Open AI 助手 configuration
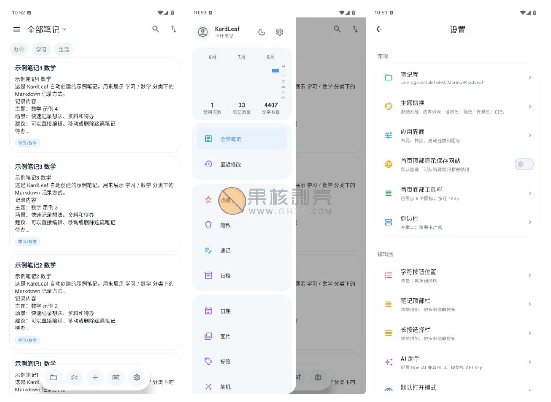Viewport: 551px width, 402px height. click(458, 362)
